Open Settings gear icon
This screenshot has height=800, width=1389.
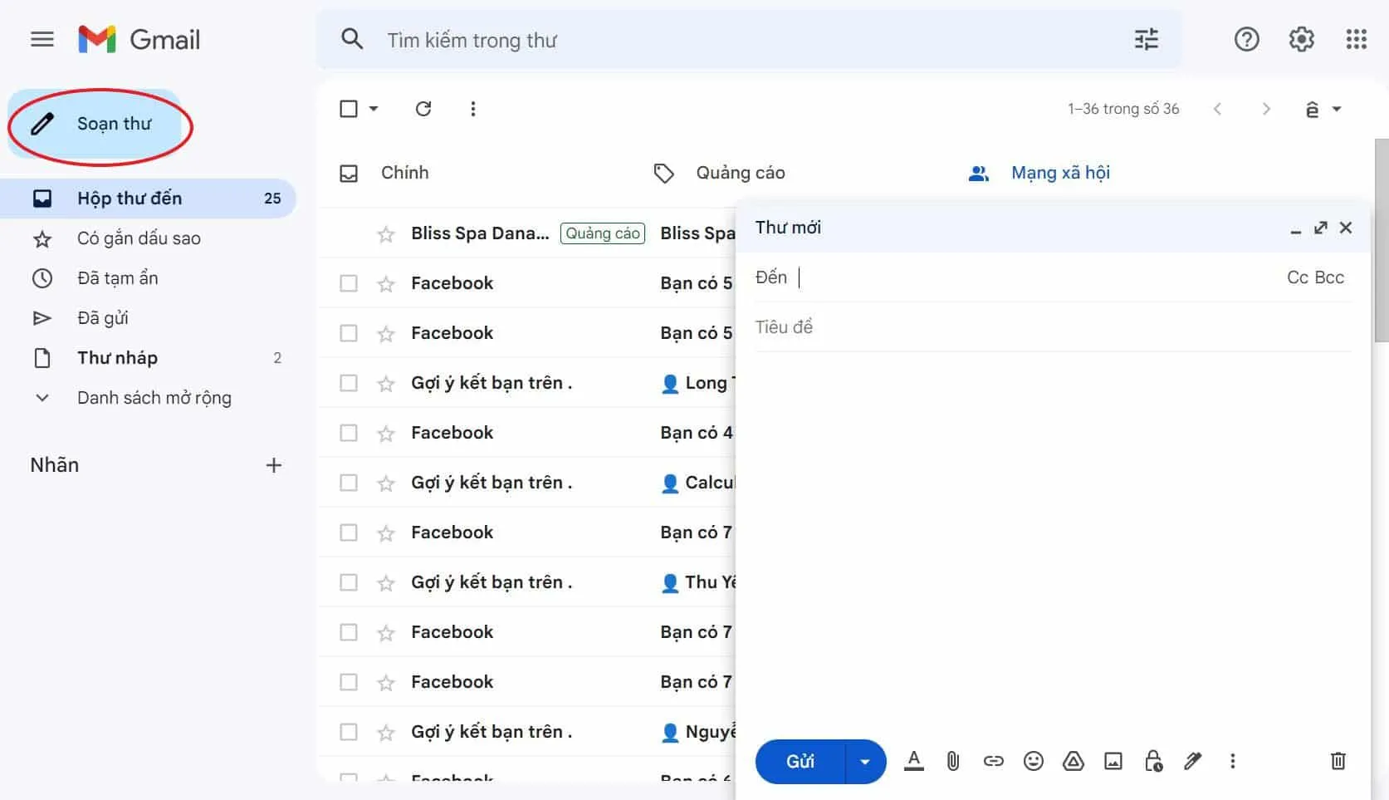click(1301, 39)
